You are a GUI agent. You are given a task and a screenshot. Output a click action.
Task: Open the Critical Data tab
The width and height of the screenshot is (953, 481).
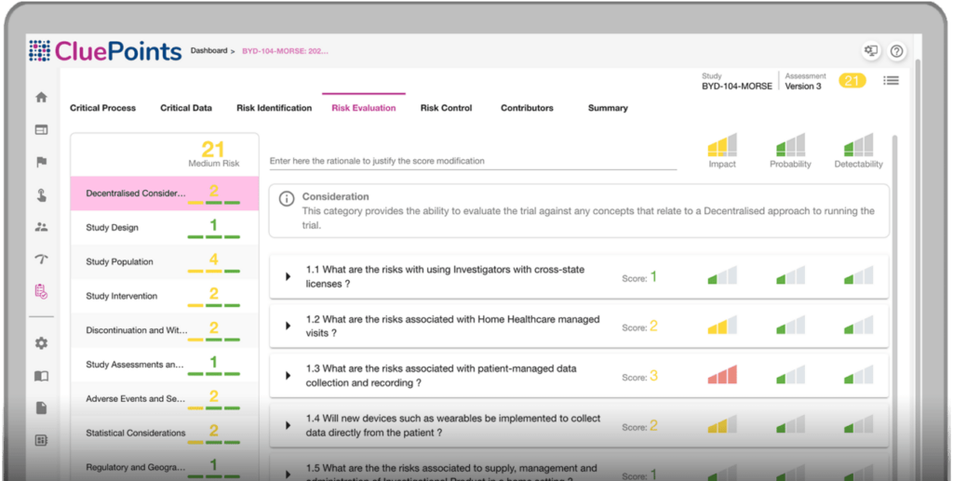(186, 108)
